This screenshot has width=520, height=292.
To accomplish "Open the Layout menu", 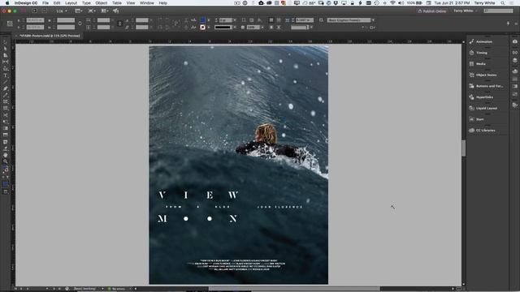I will click(71, 3).
